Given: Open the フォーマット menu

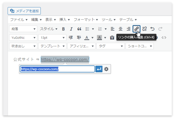Looking at the screenshot, I should [x=86, y=20].
